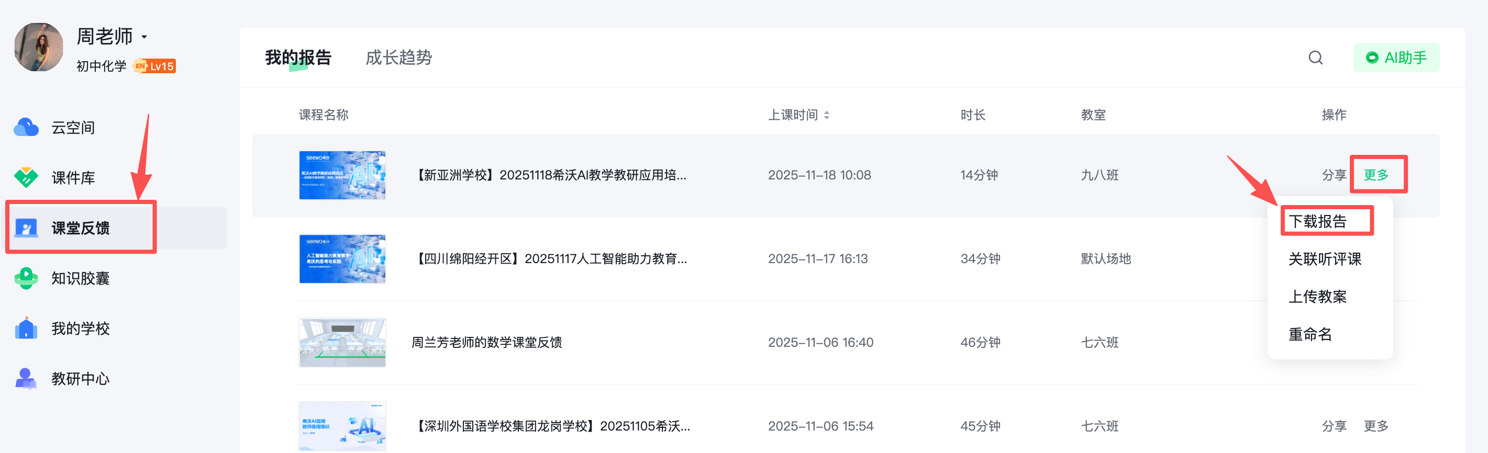Select the classroom feedback (课堂反馈) icon

[x=26, y=228]
